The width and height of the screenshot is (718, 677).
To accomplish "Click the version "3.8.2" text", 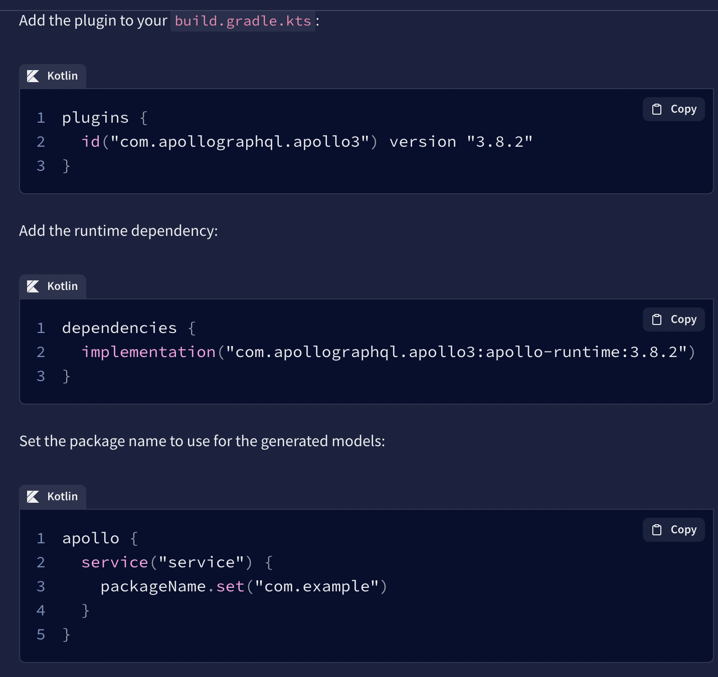I will click(x=461, y=142).
